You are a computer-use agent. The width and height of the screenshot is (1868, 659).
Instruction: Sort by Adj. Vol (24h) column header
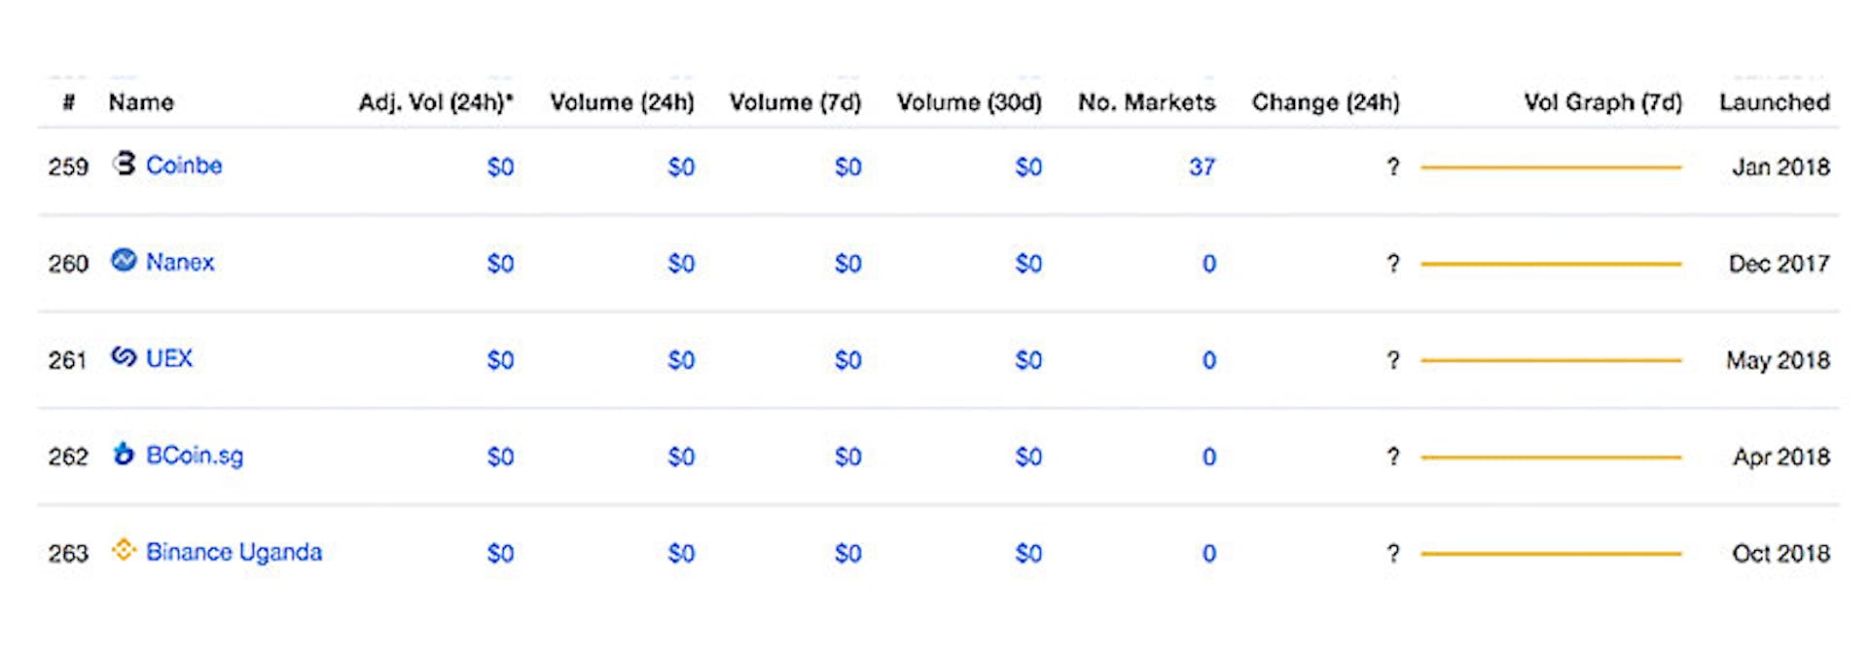click(435, 102)
